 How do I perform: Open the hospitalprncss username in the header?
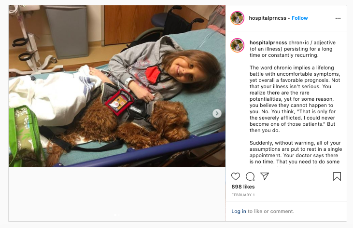(x=268, y=18)
